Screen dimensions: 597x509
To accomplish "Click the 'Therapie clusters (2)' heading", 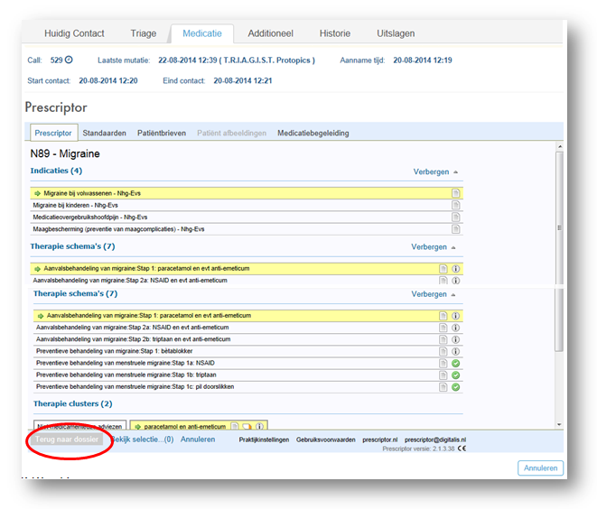I will click(x=73, y=404).
